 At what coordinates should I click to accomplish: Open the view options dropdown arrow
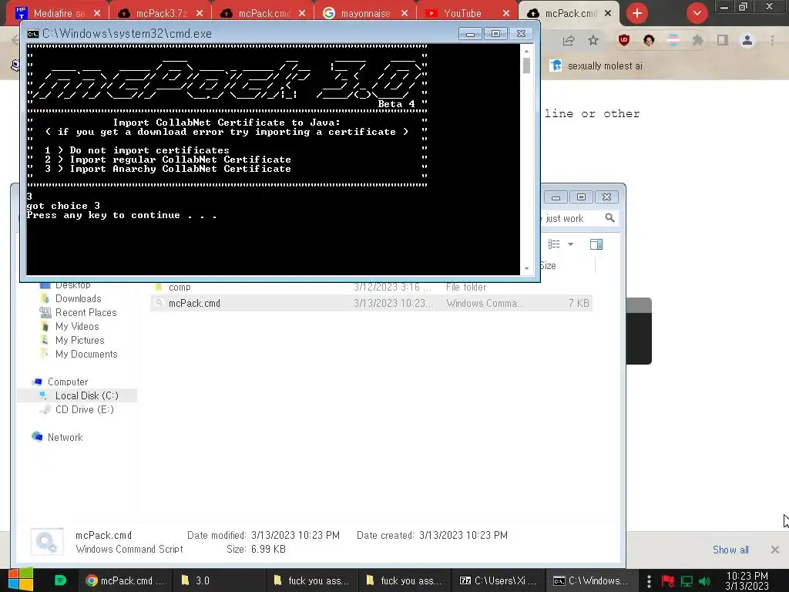(x=571, y=244)
